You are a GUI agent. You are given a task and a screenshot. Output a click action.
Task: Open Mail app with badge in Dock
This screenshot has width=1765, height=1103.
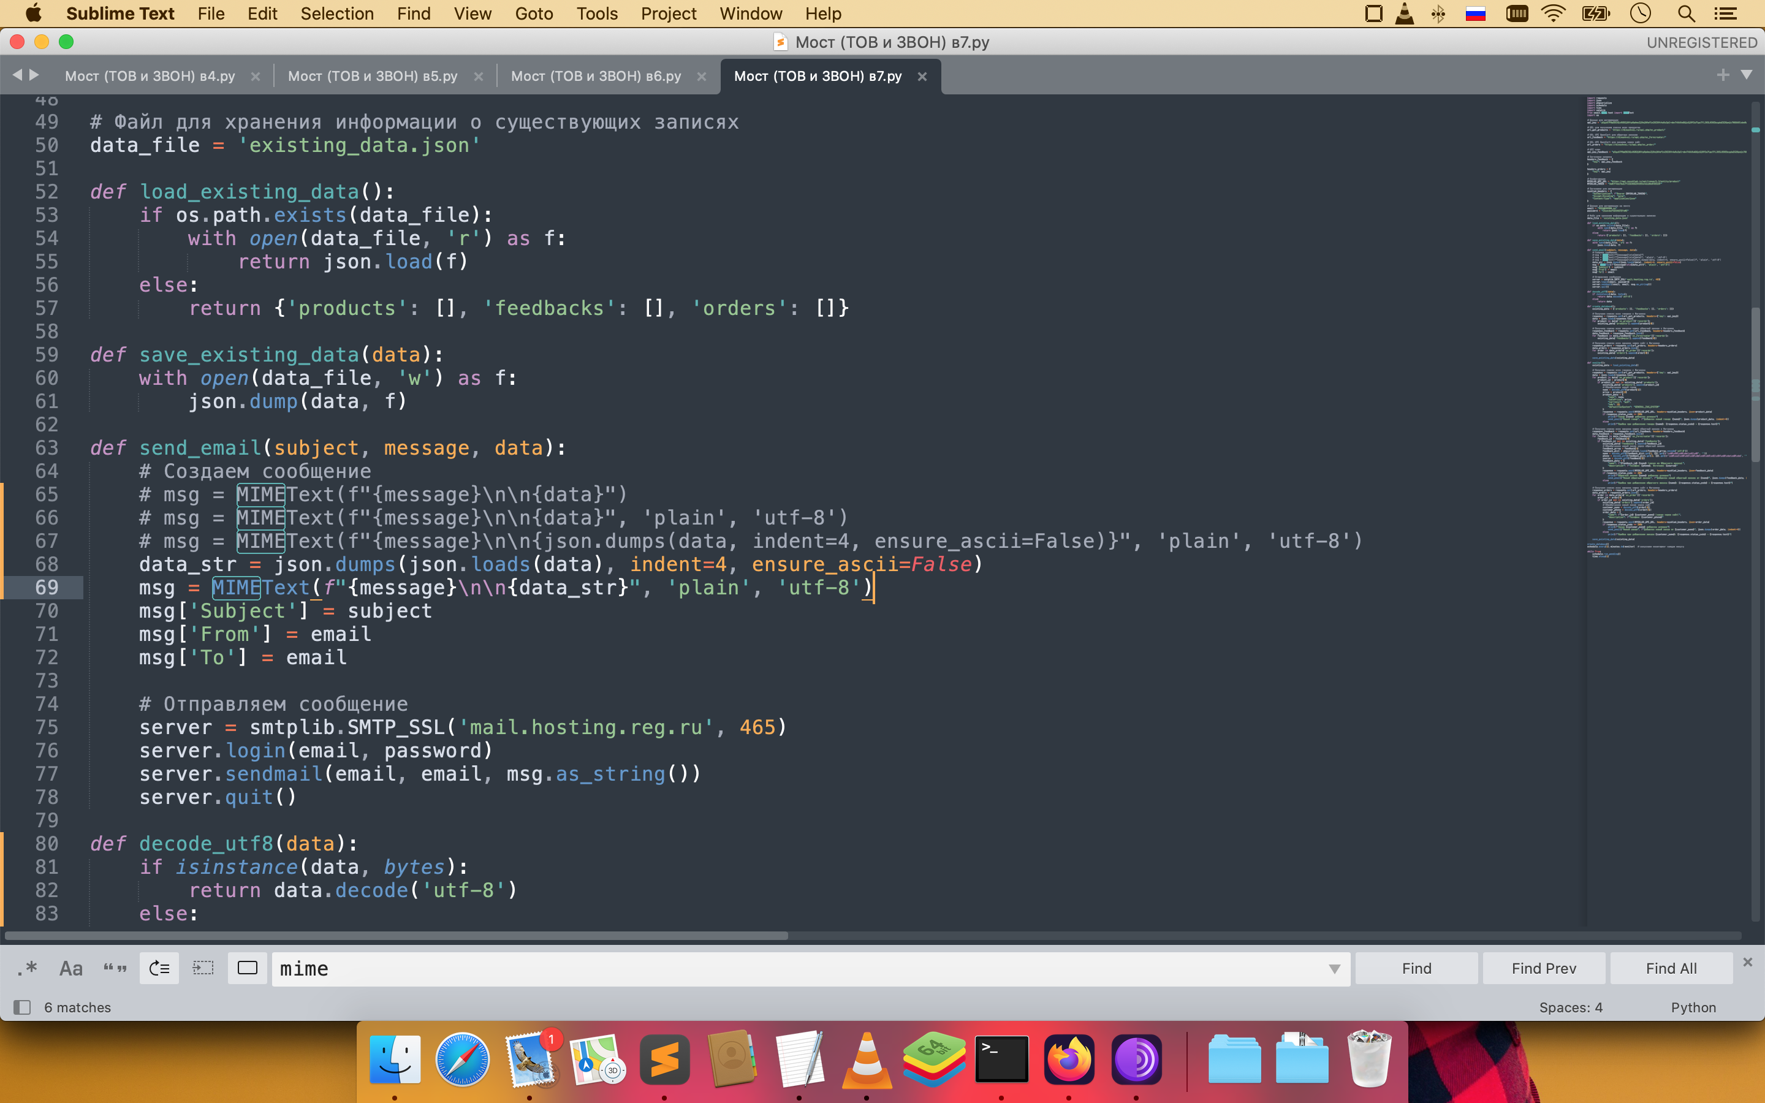(530, 1059)
